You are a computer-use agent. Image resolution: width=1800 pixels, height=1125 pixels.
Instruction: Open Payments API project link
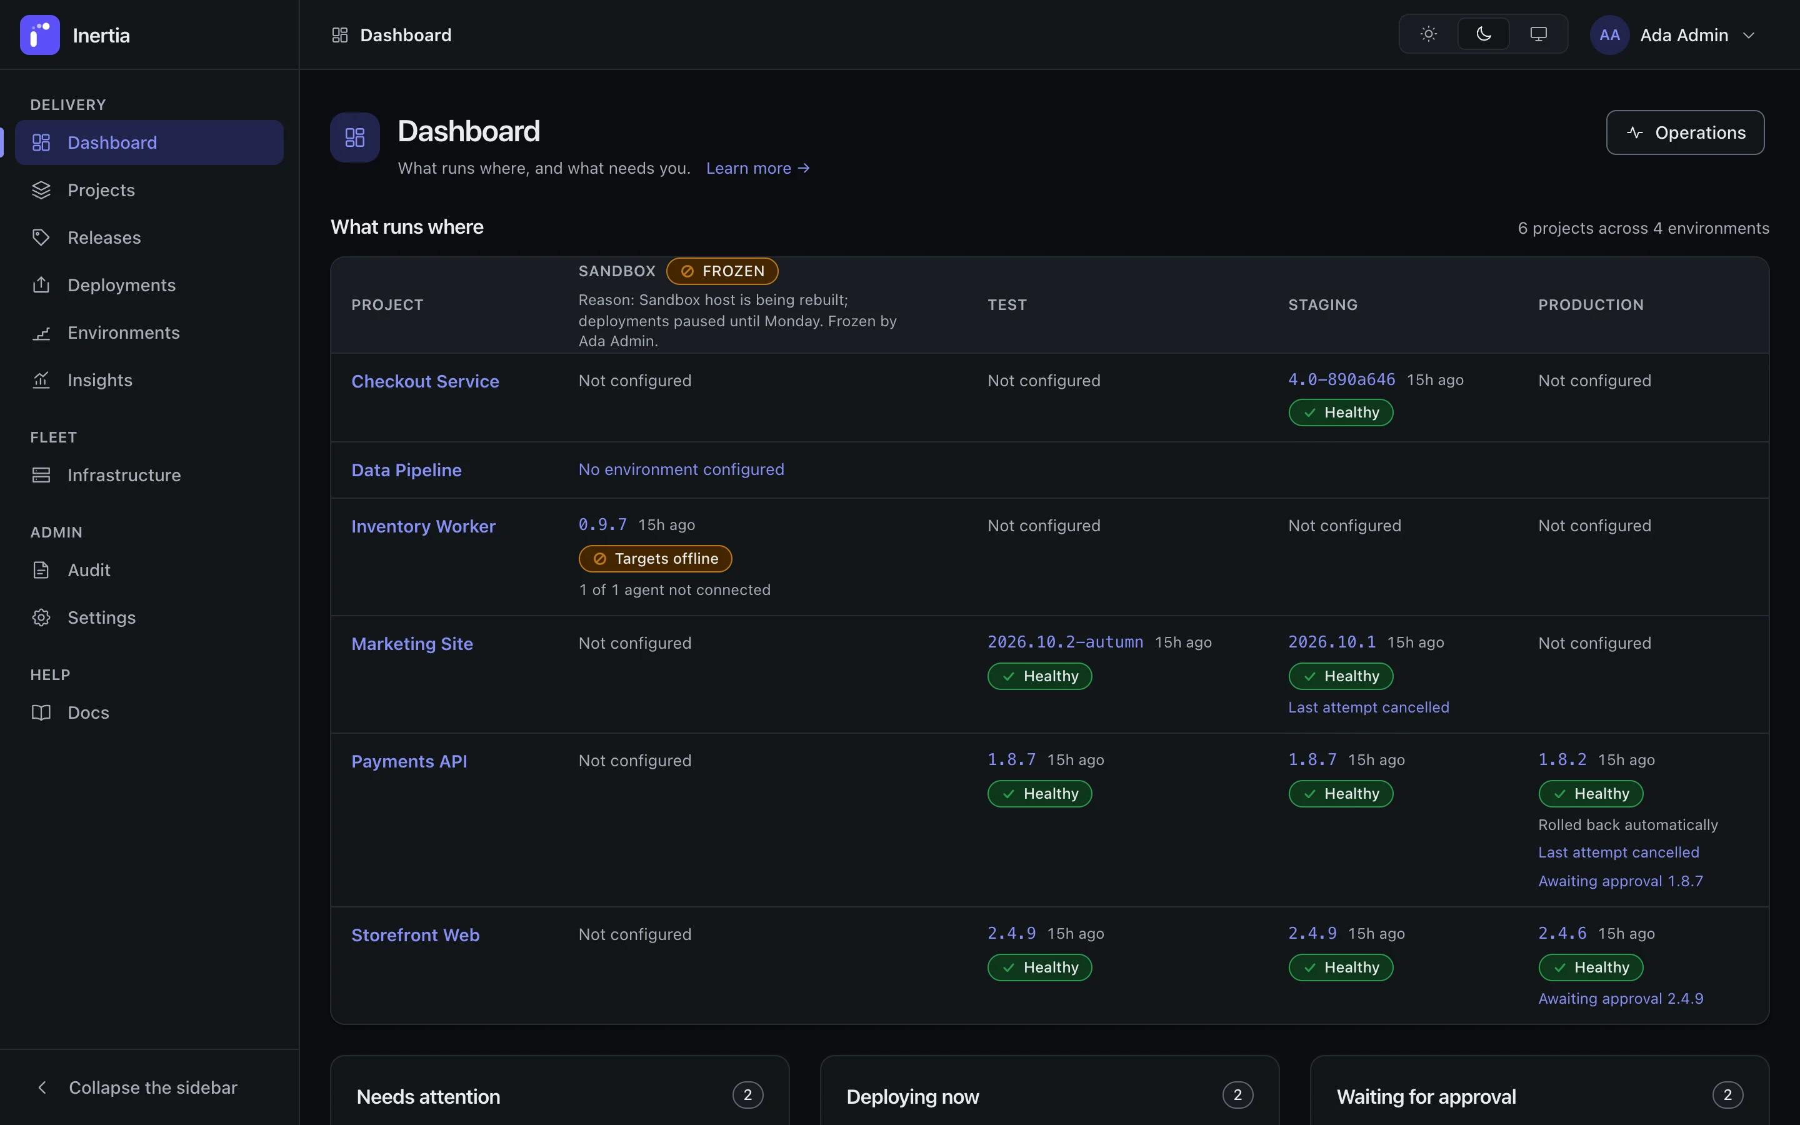(409, 761)
